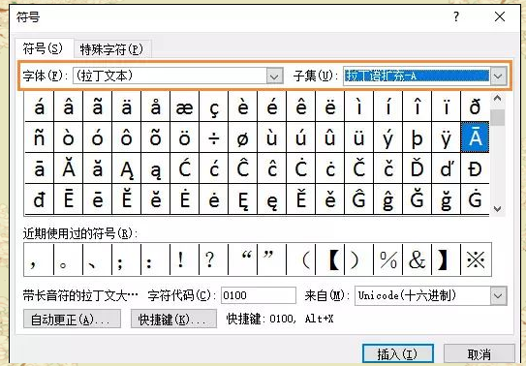Pick recently used & ampersand symbol

click(x=417, y=259)
